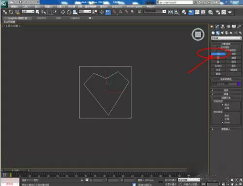This screenshot has height=186, width=243.
Task: Toggle the Percent Snap icon
Action: pyautogui.click(x=126, y=12)
